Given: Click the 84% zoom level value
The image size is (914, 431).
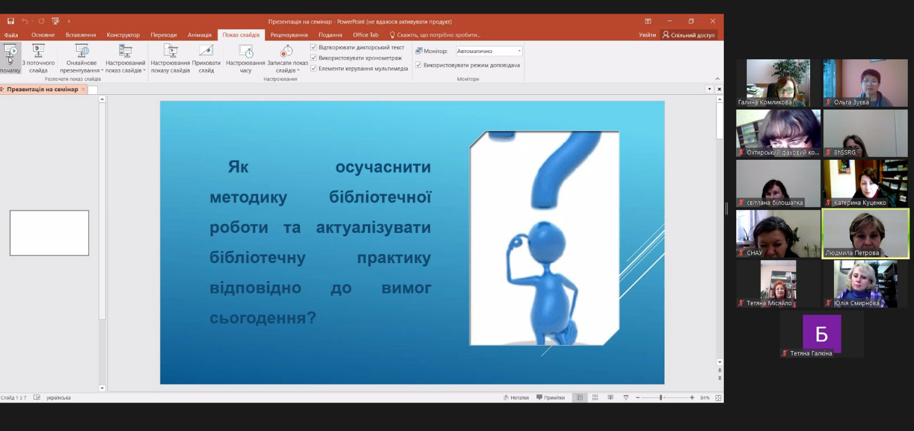Looking at the screenshot, I should point(705,397).
